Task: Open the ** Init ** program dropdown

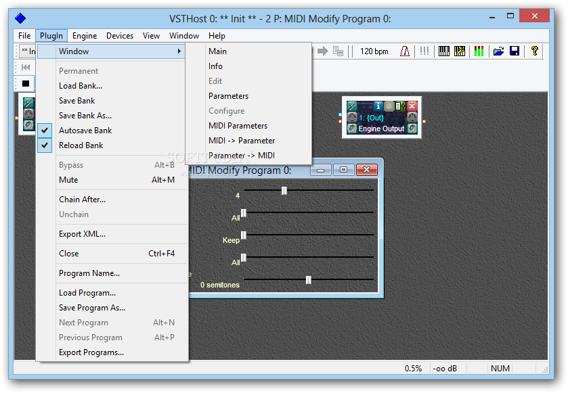Action: (x=28, y=51)
